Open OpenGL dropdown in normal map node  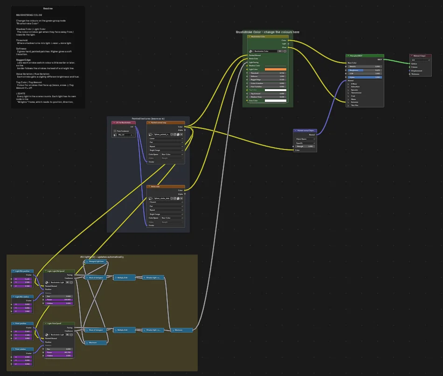tap(305, 143)
